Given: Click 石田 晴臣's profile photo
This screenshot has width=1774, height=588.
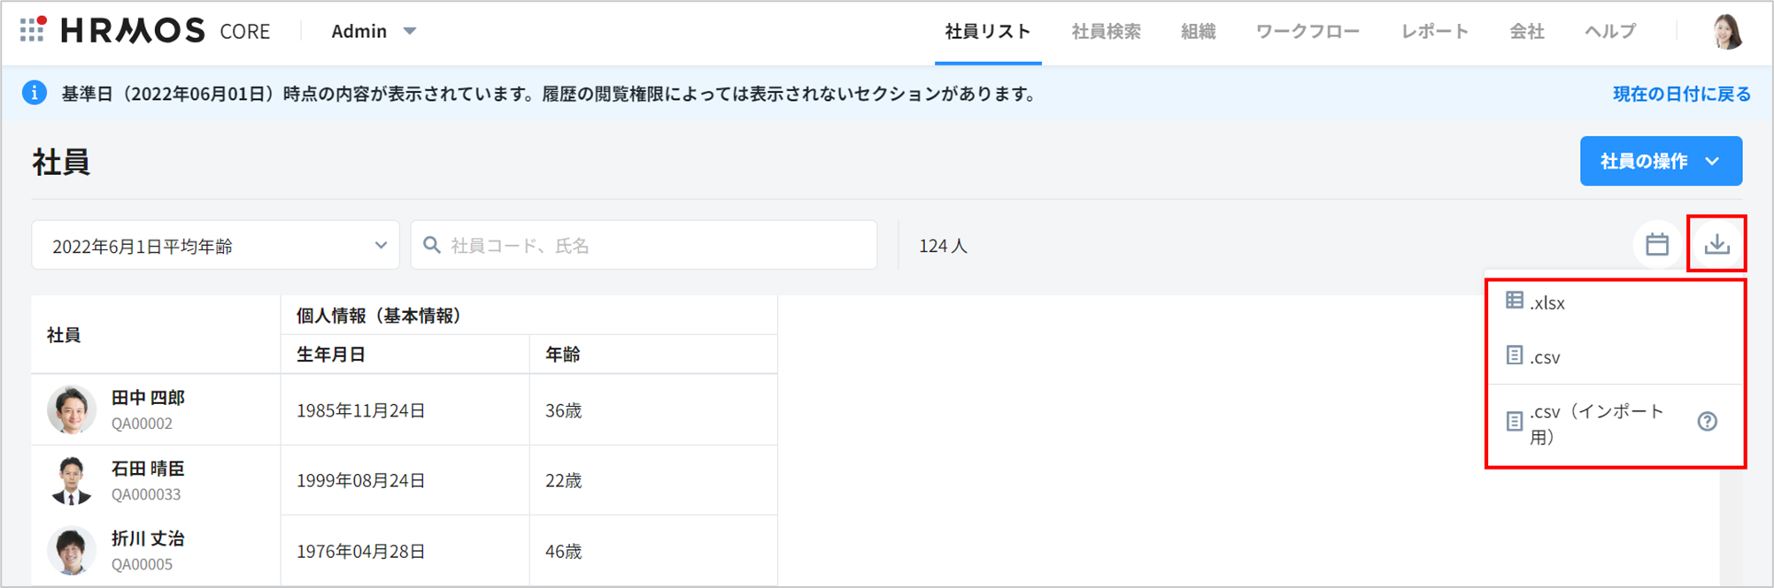Looking at the screenshot, I should [x=72, y=480].
